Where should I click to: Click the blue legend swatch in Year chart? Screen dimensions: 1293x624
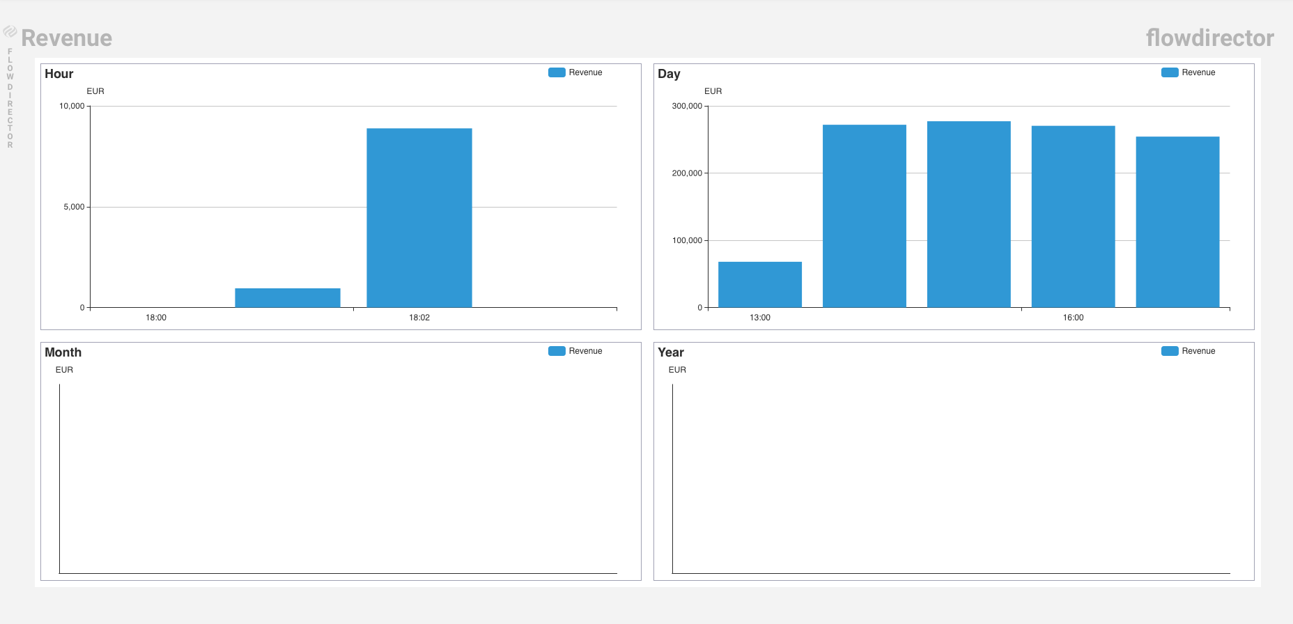point(1170,351)
